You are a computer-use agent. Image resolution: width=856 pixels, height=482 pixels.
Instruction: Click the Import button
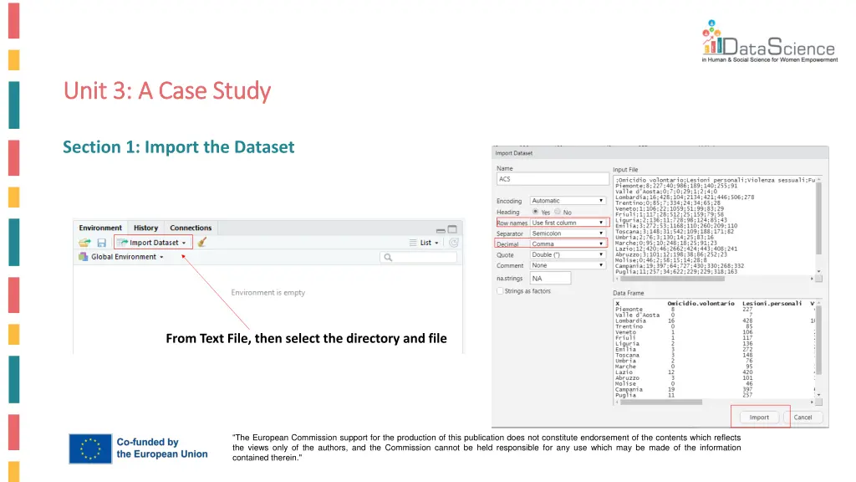pos(759,417)
